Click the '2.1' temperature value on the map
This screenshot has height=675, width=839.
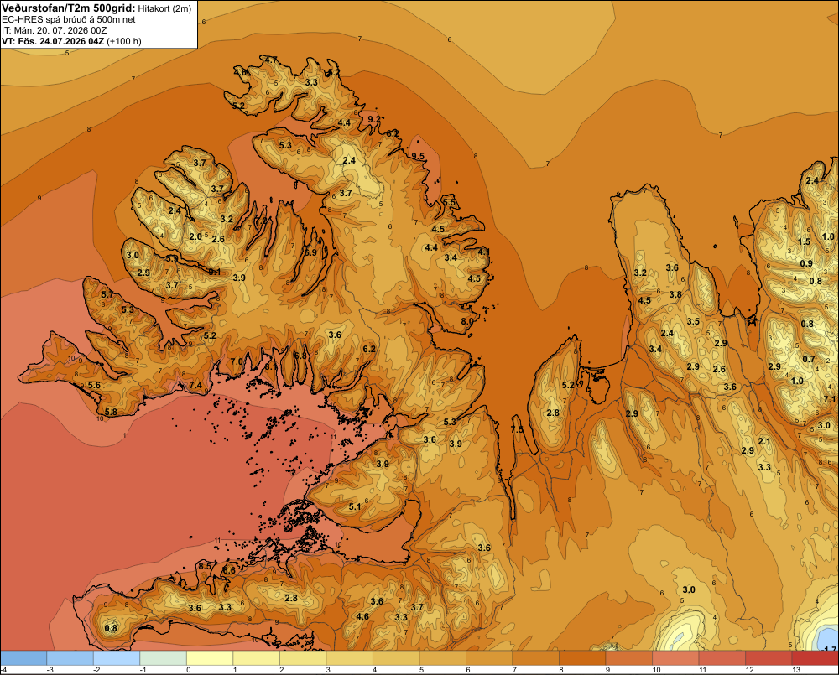click(x=764, y=441)
